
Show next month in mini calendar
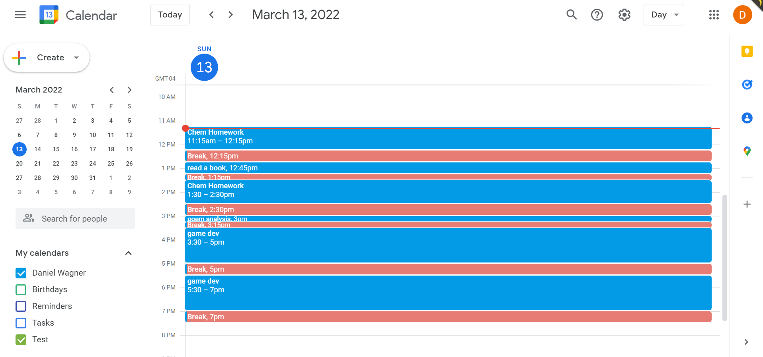(x=129, y=90)
